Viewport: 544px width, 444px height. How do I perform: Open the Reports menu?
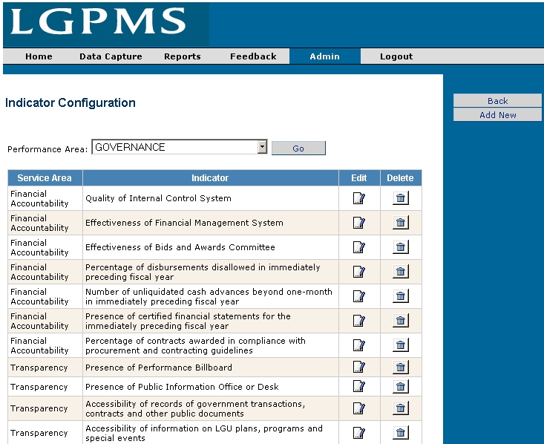click(x=183, y=56)
